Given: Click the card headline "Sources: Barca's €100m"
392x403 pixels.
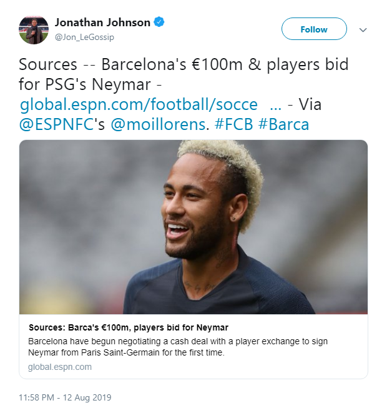Looking at the screenshot, I should 129,327.
